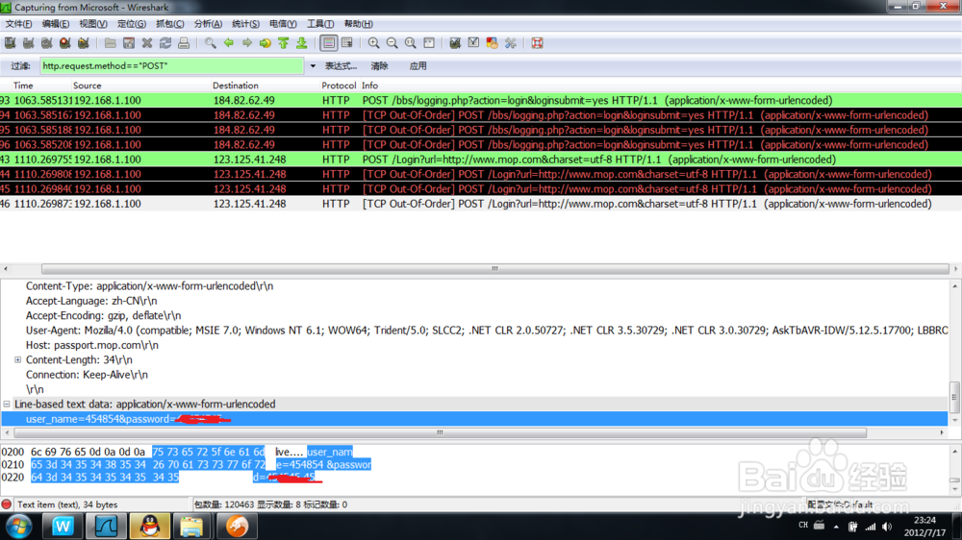Viewport: 962px width, 540px height.
Task: Open Word from the taskbar
Action: point(62,527)
